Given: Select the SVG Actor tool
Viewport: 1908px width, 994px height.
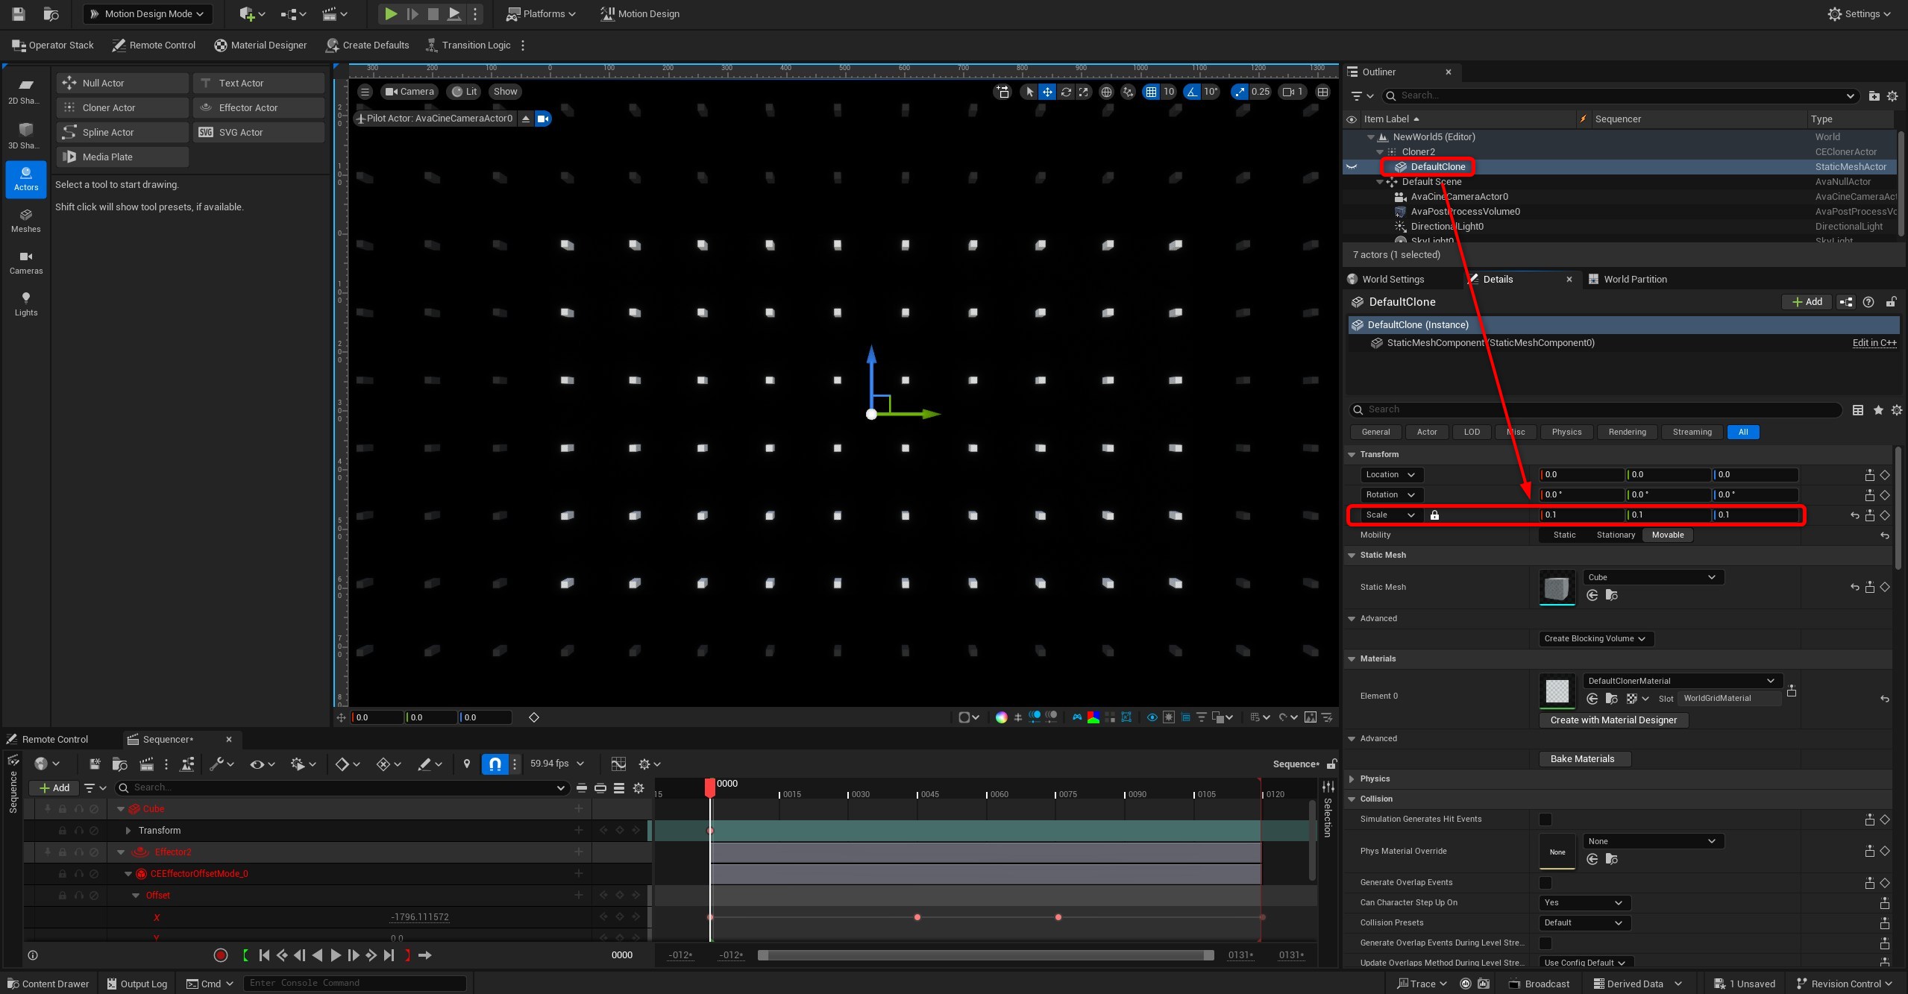Looking at the screenshot, I should (x=259, y=132).
